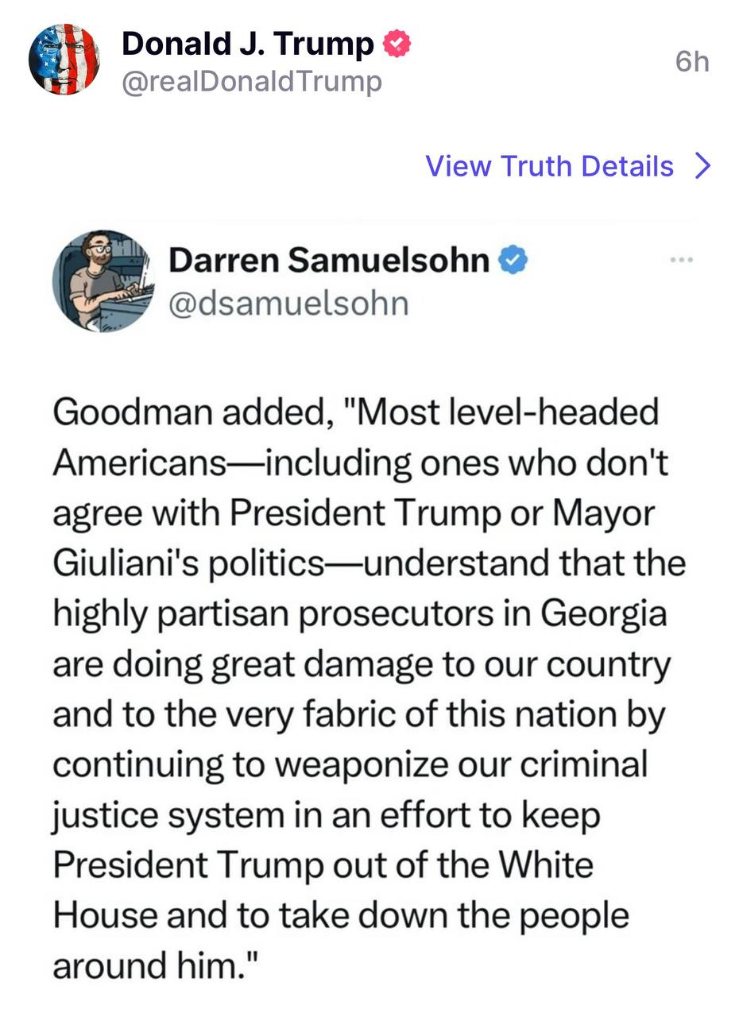Open the @dsamuelsohn handle
The image size is (739, 1017).
pos(288,303)
